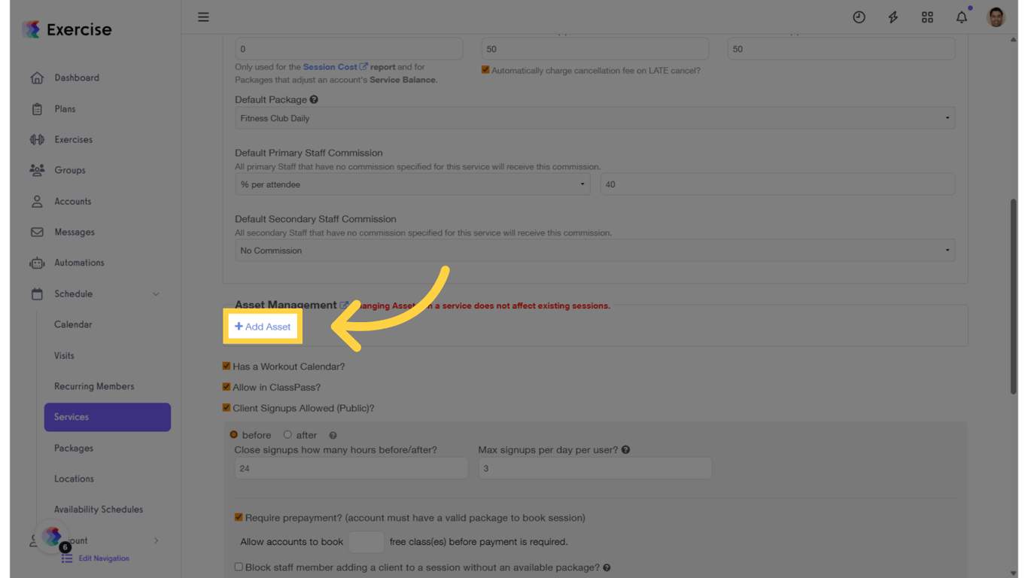Open the notifications bell
Image resolution: width=1028 pixels, height=578 pixels.
(x=961, y=17)
